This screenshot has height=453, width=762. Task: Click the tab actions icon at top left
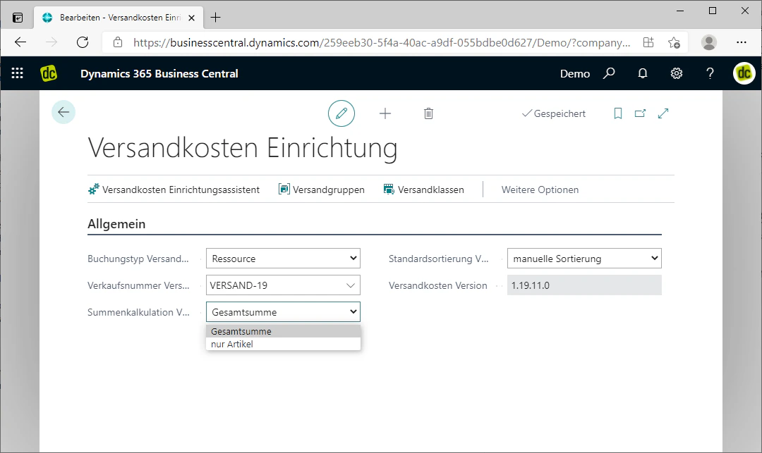click(18, 18)
